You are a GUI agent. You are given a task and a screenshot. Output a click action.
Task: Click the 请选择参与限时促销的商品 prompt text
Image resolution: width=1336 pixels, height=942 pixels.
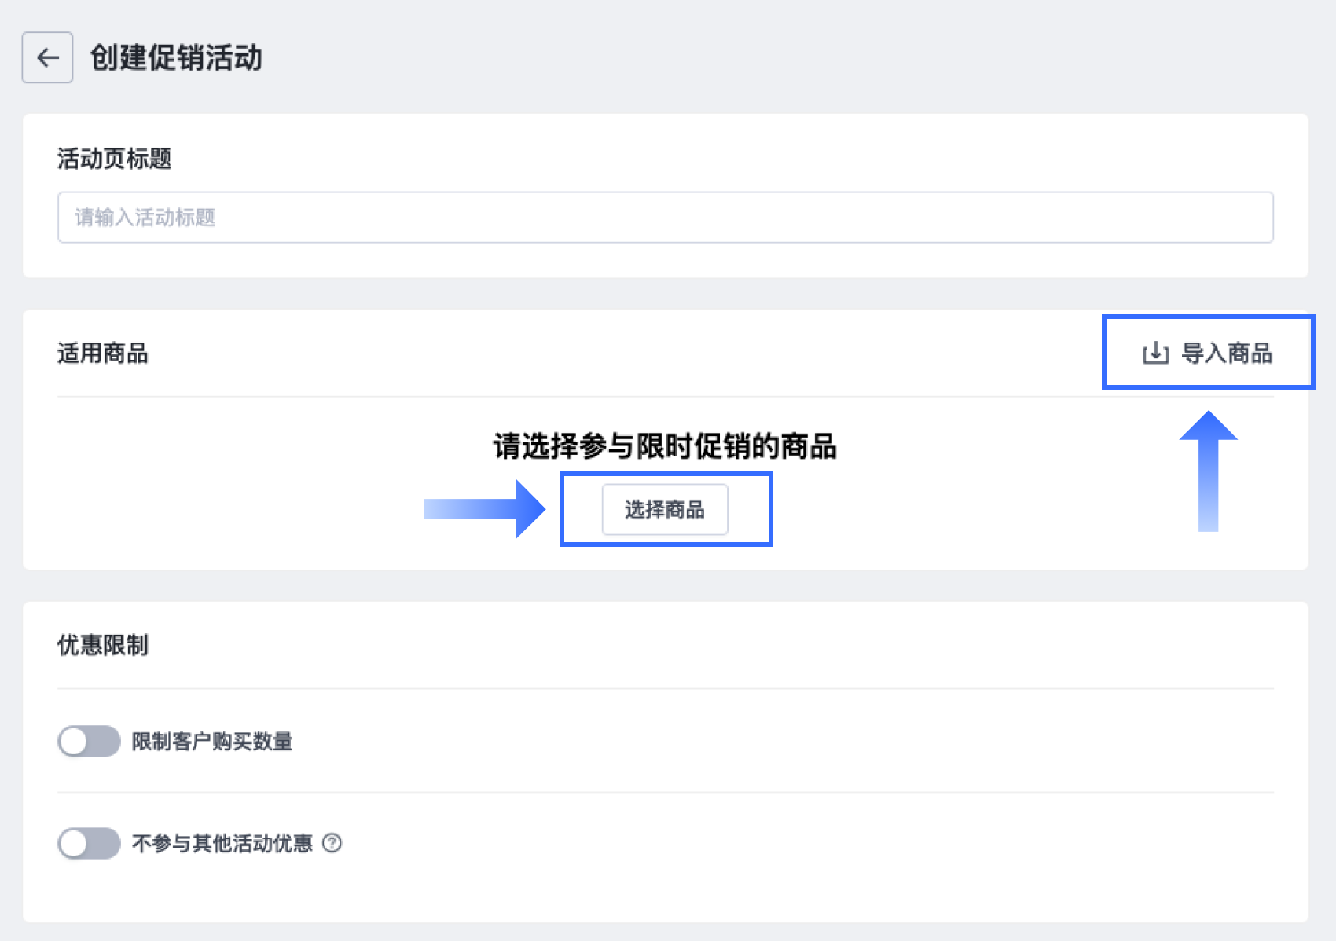click(x=665, y=446)
